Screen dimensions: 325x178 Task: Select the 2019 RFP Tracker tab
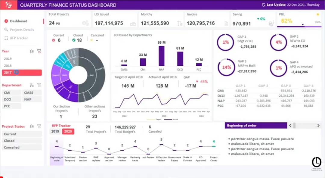[55, 132]
